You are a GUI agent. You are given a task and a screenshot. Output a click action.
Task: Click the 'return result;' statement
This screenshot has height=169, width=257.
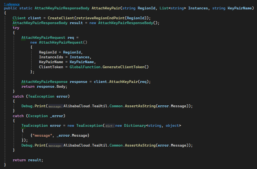(28, 160)
